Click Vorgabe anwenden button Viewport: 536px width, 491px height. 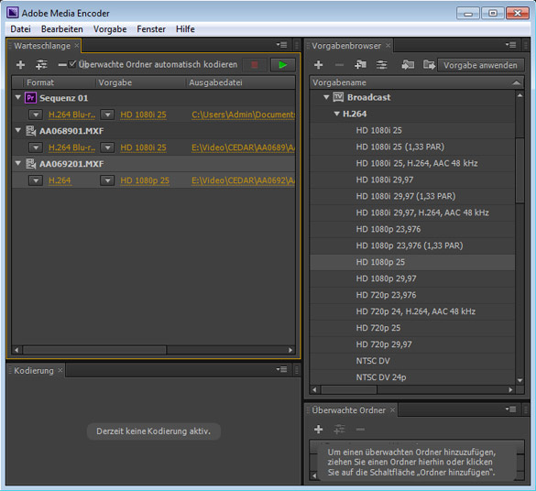[480, 65]
